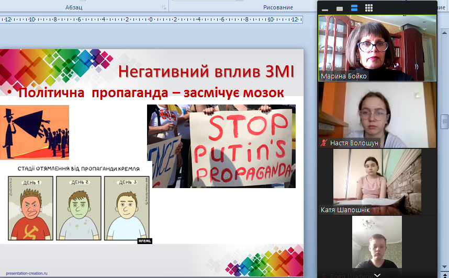The image size is (449, 278).
Task: Select Катя Шапошнік's video thumbnail
Action: click(x=377, y=182)
